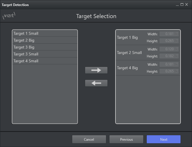This screenshot has height=147, width=192.
Task: Highlight Target 4 Small in left list
Action: point(45,61)
